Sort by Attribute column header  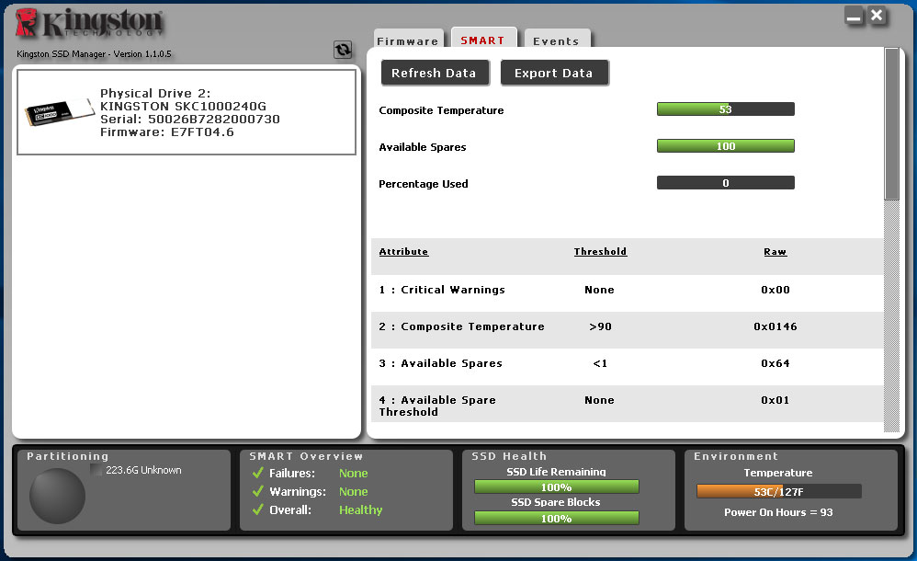(403, 252)
